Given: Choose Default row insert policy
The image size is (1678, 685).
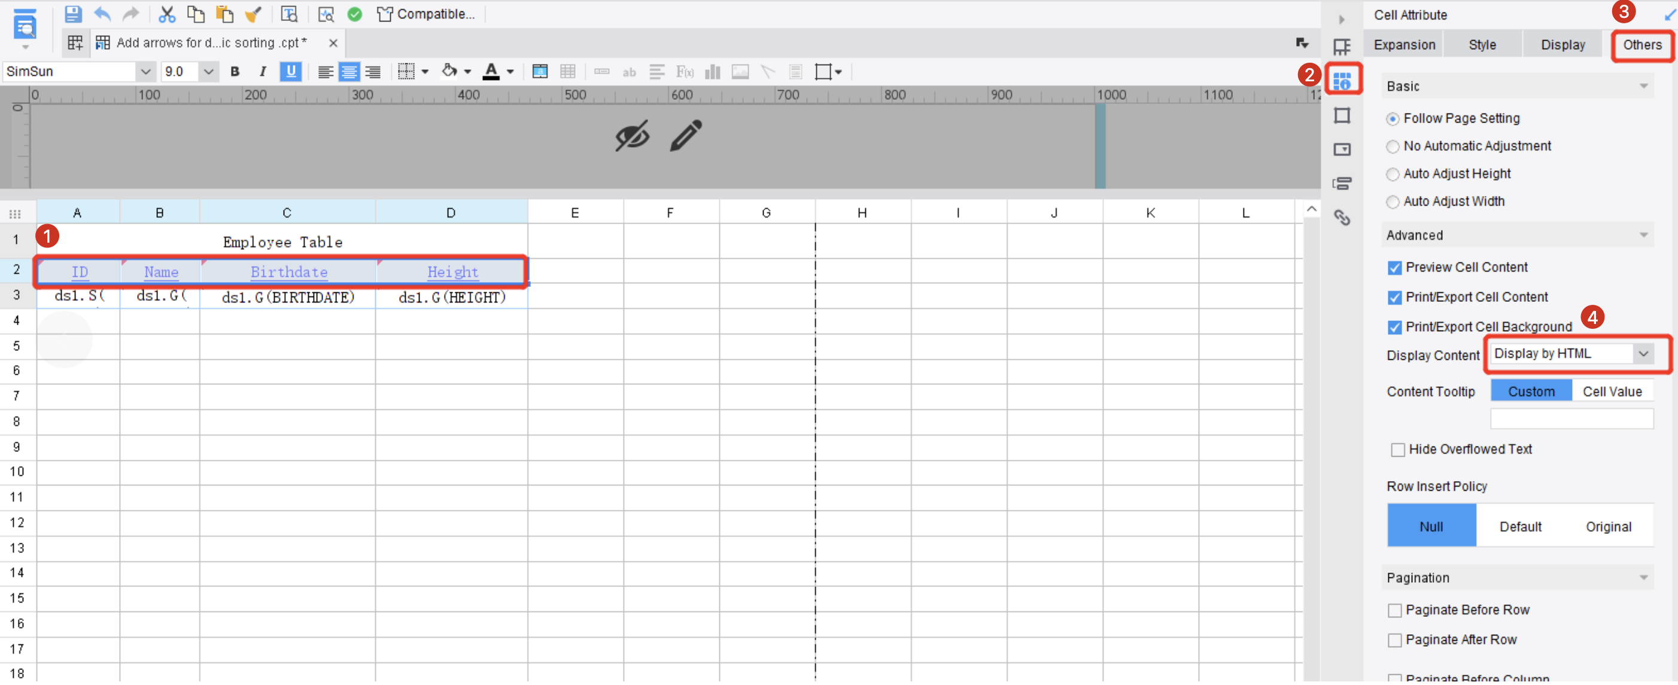Looking at the screenshot, I should click(1521, 527).
